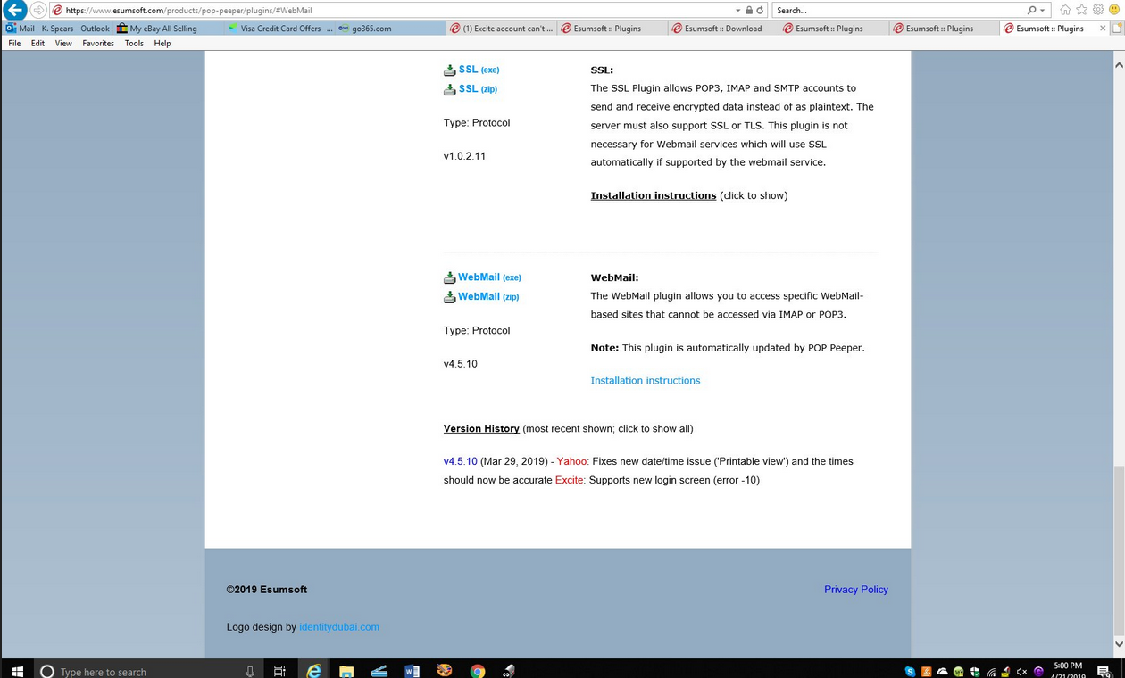Click the blue v4.5.10 version history link

point(461,462)
